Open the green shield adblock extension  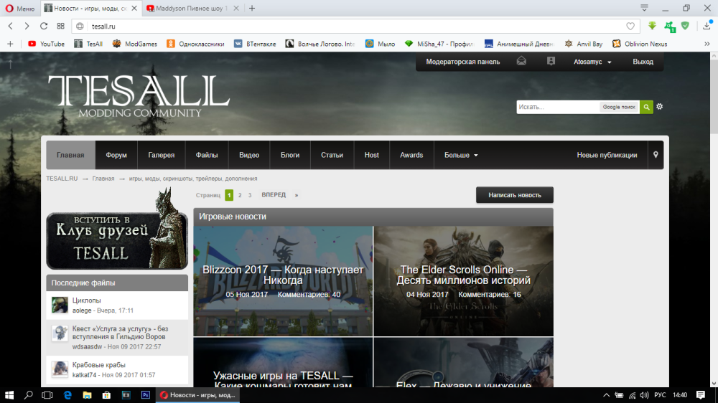pos(685,26)
